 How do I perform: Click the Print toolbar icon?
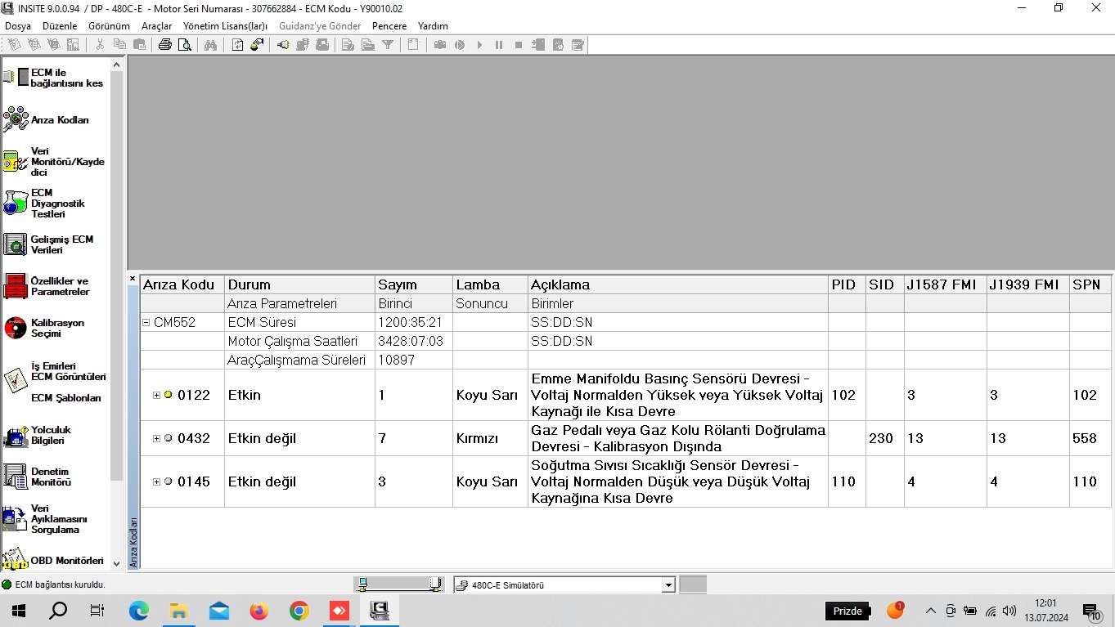coord(165,45)
